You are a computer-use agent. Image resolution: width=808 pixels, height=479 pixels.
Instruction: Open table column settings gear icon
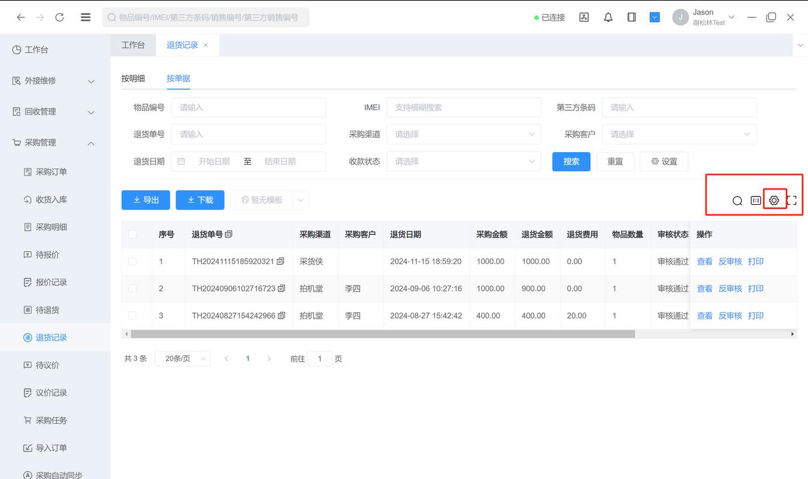774,201
